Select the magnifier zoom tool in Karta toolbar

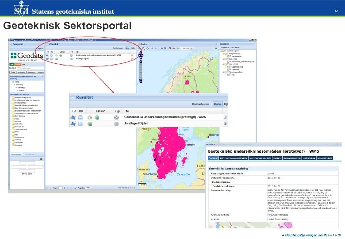coord(143,48)
